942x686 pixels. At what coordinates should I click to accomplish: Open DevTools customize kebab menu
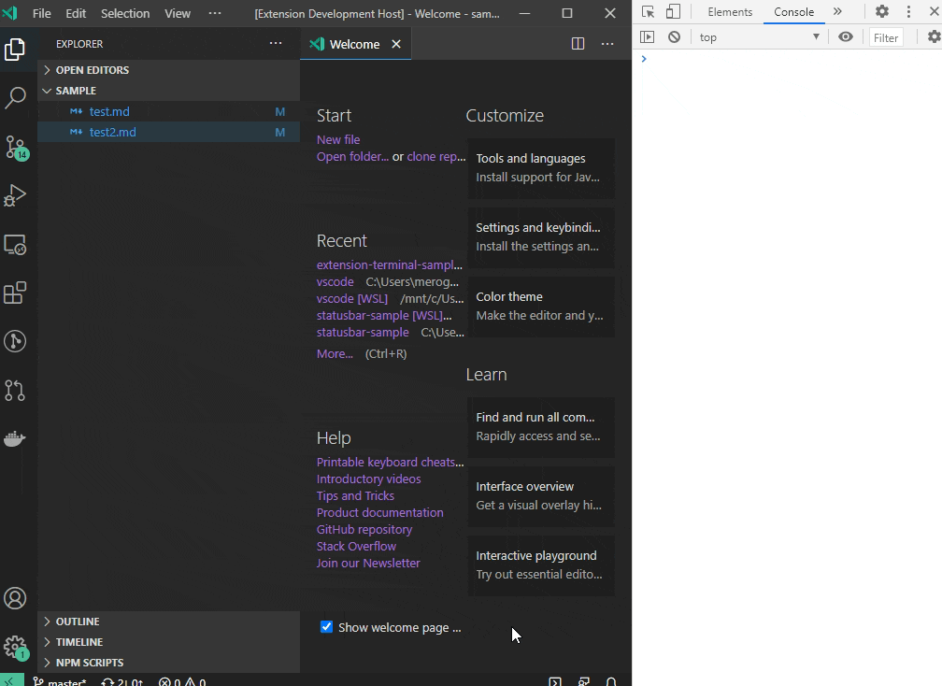(908, 11)
